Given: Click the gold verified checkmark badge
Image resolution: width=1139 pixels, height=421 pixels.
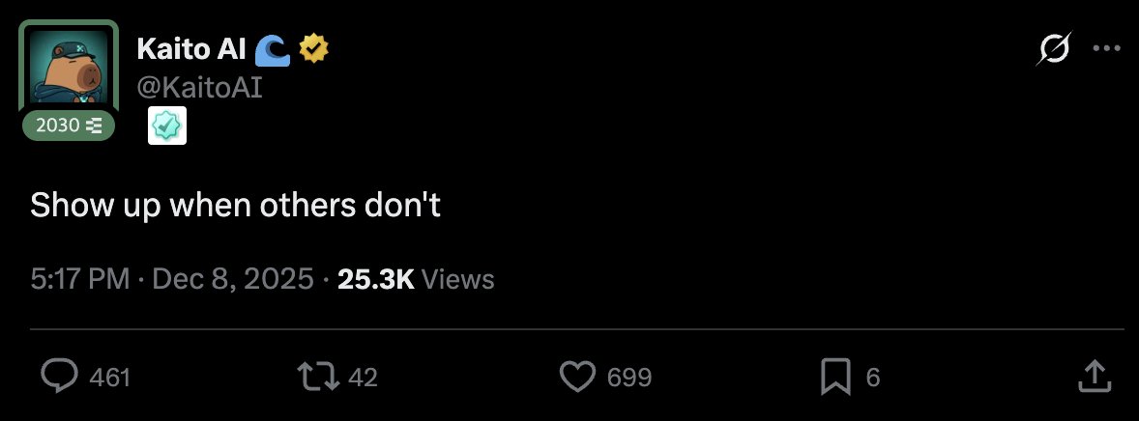Looking at the screenshot, I should (314, 47).
